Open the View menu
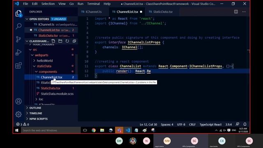This screenshot has width=263, height=148. click(62, 4)
